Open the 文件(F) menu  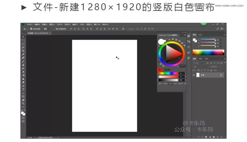click(30, 24)
